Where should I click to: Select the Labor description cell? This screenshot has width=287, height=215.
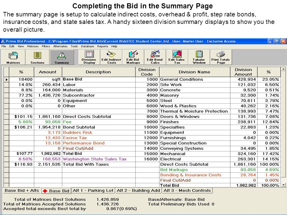click(99, 85)
